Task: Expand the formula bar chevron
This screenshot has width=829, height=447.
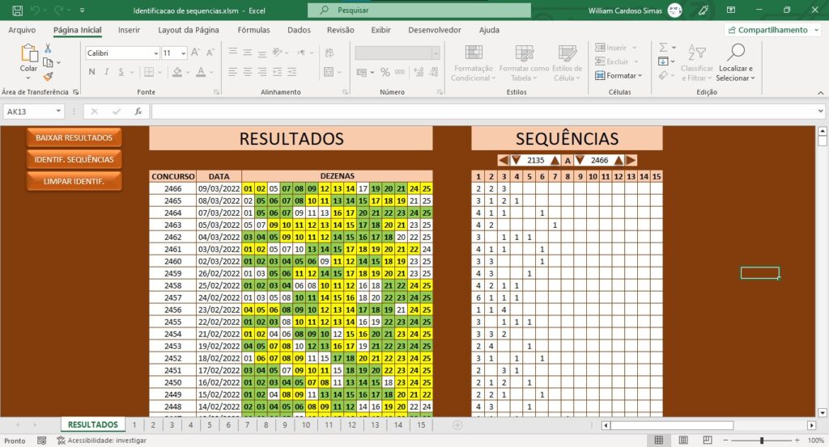Action: [821, 112]
